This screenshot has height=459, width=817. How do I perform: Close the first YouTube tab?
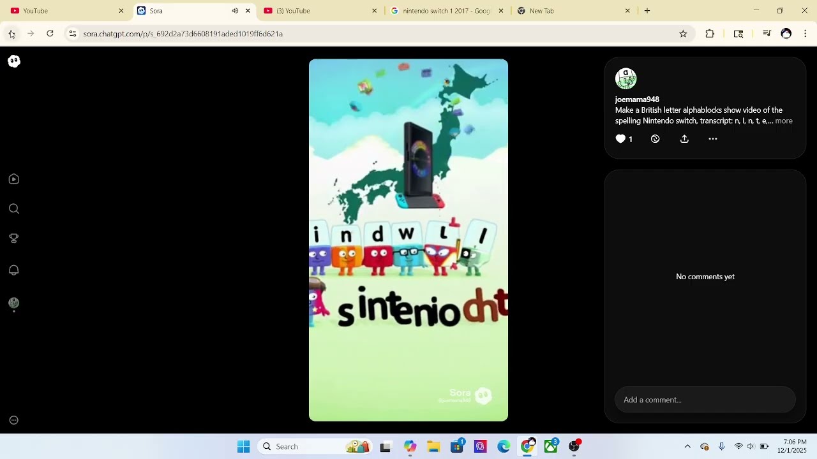point(121,11)
